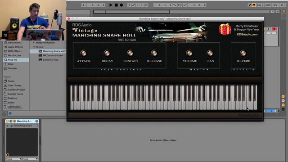
Task: Open Desktop folder in Places
Action: point(13,98)
